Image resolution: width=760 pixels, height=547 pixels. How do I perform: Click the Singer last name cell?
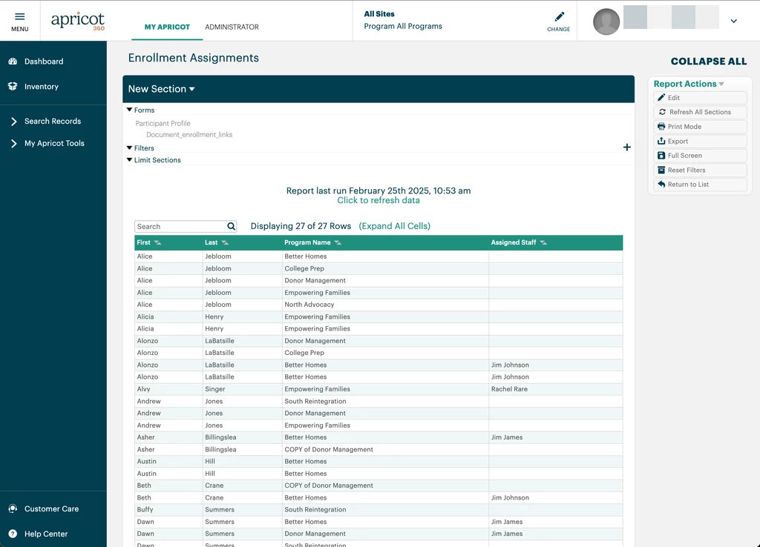pyautogui.click(x=243, y=389)
